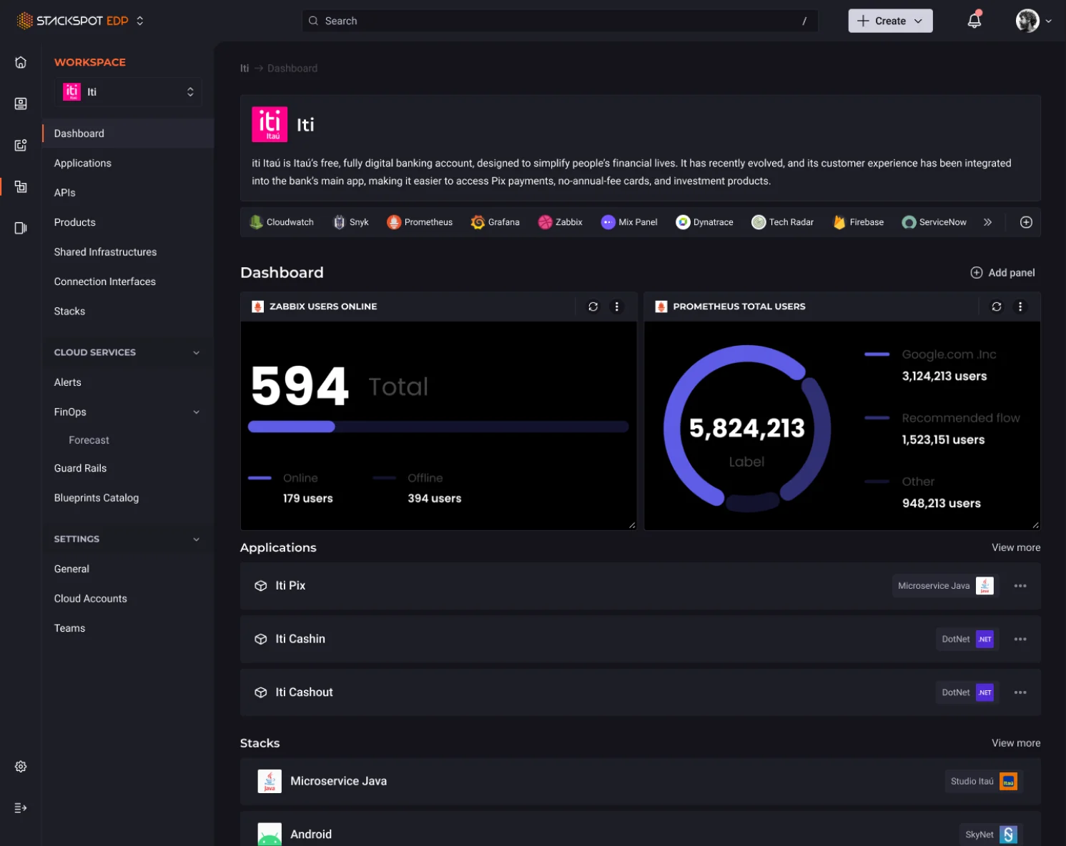This screenshot has width=1066, height=846.
Task: Open Blueprints Catalog in the sidebar
Action: pos(97,498)
